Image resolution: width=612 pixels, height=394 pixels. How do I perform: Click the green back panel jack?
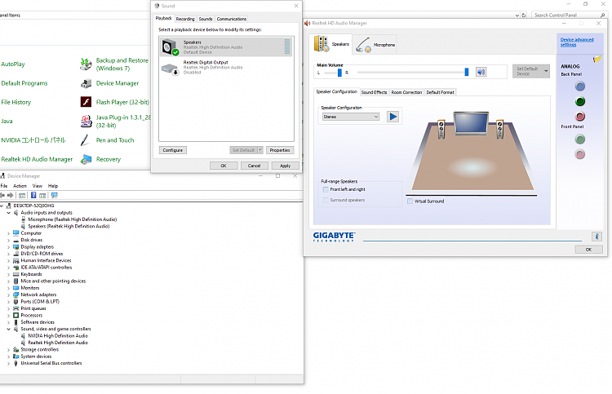click(x=580, y=101)
